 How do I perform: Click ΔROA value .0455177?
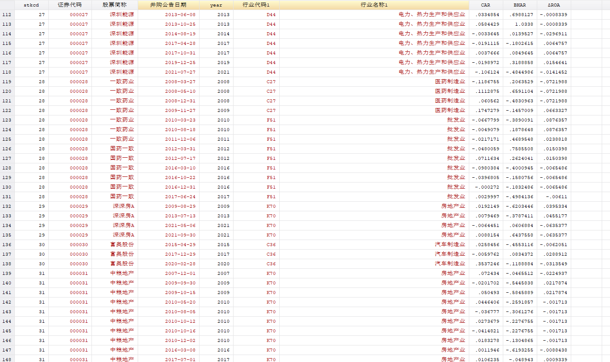click(x=555, y=216)
